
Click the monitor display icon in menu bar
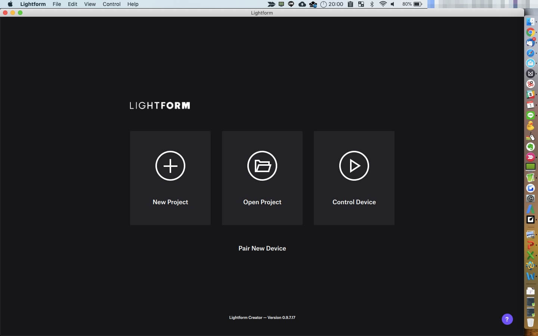click(x=281, y=4)
